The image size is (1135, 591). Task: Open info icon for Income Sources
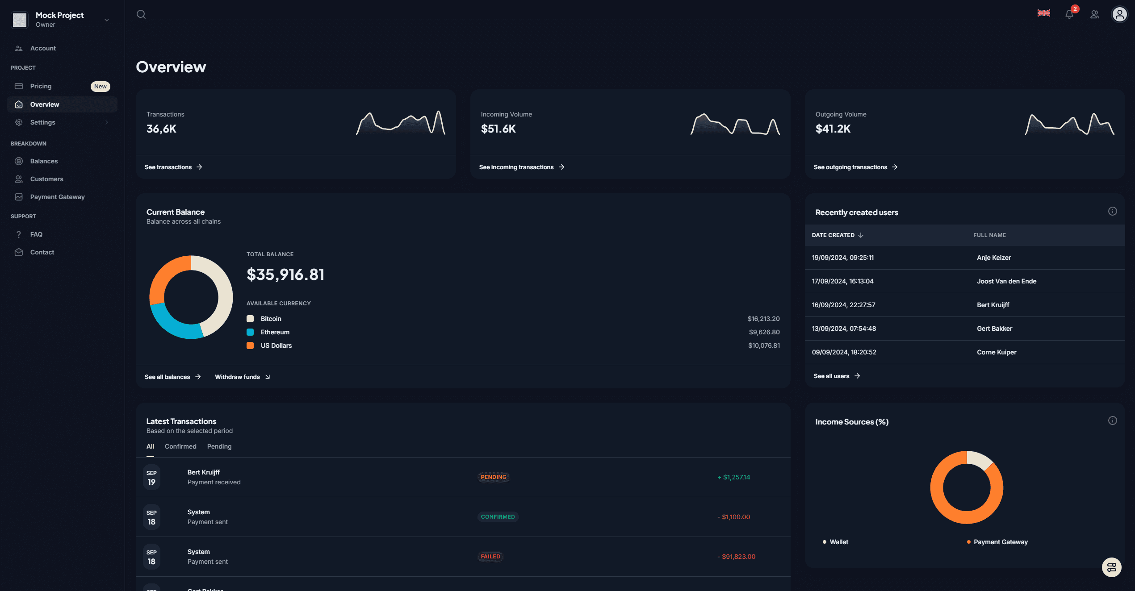(1112, 420)
